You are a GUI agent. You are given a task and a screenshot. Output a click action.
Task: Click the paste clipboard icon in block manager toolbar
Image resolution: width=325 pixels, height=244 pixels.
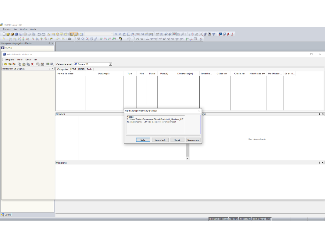[x=24, y=64]
